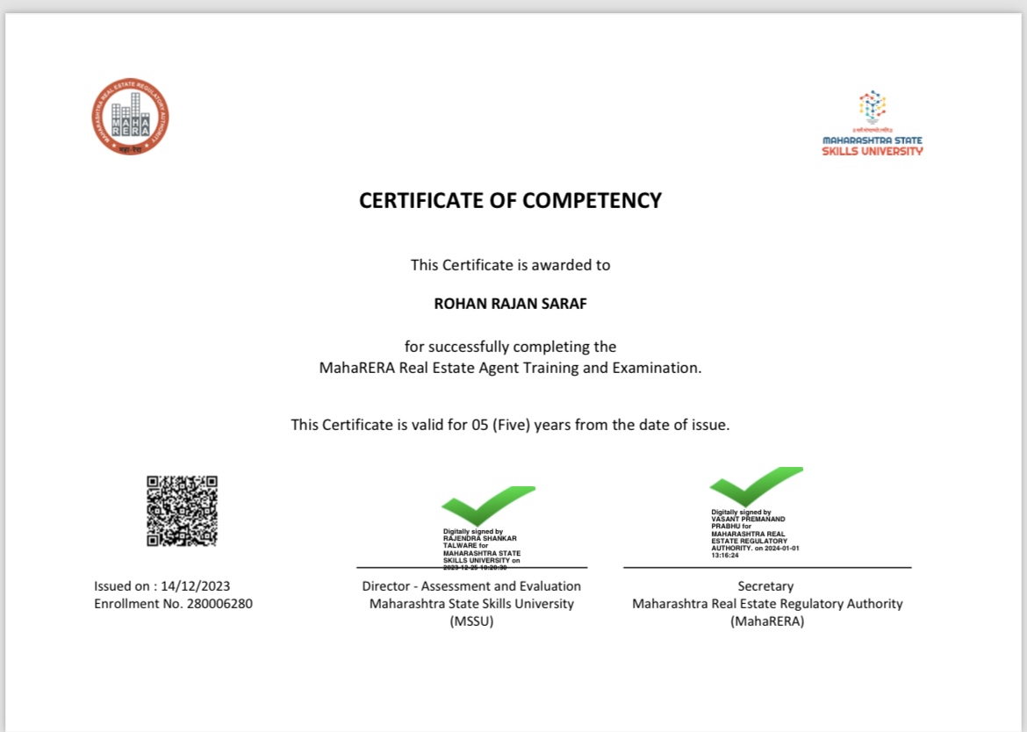The image size is (1027, 732).
Task: Click the '(MahaRERA)' abbreviation under Secretary
Action: (766, 621)
